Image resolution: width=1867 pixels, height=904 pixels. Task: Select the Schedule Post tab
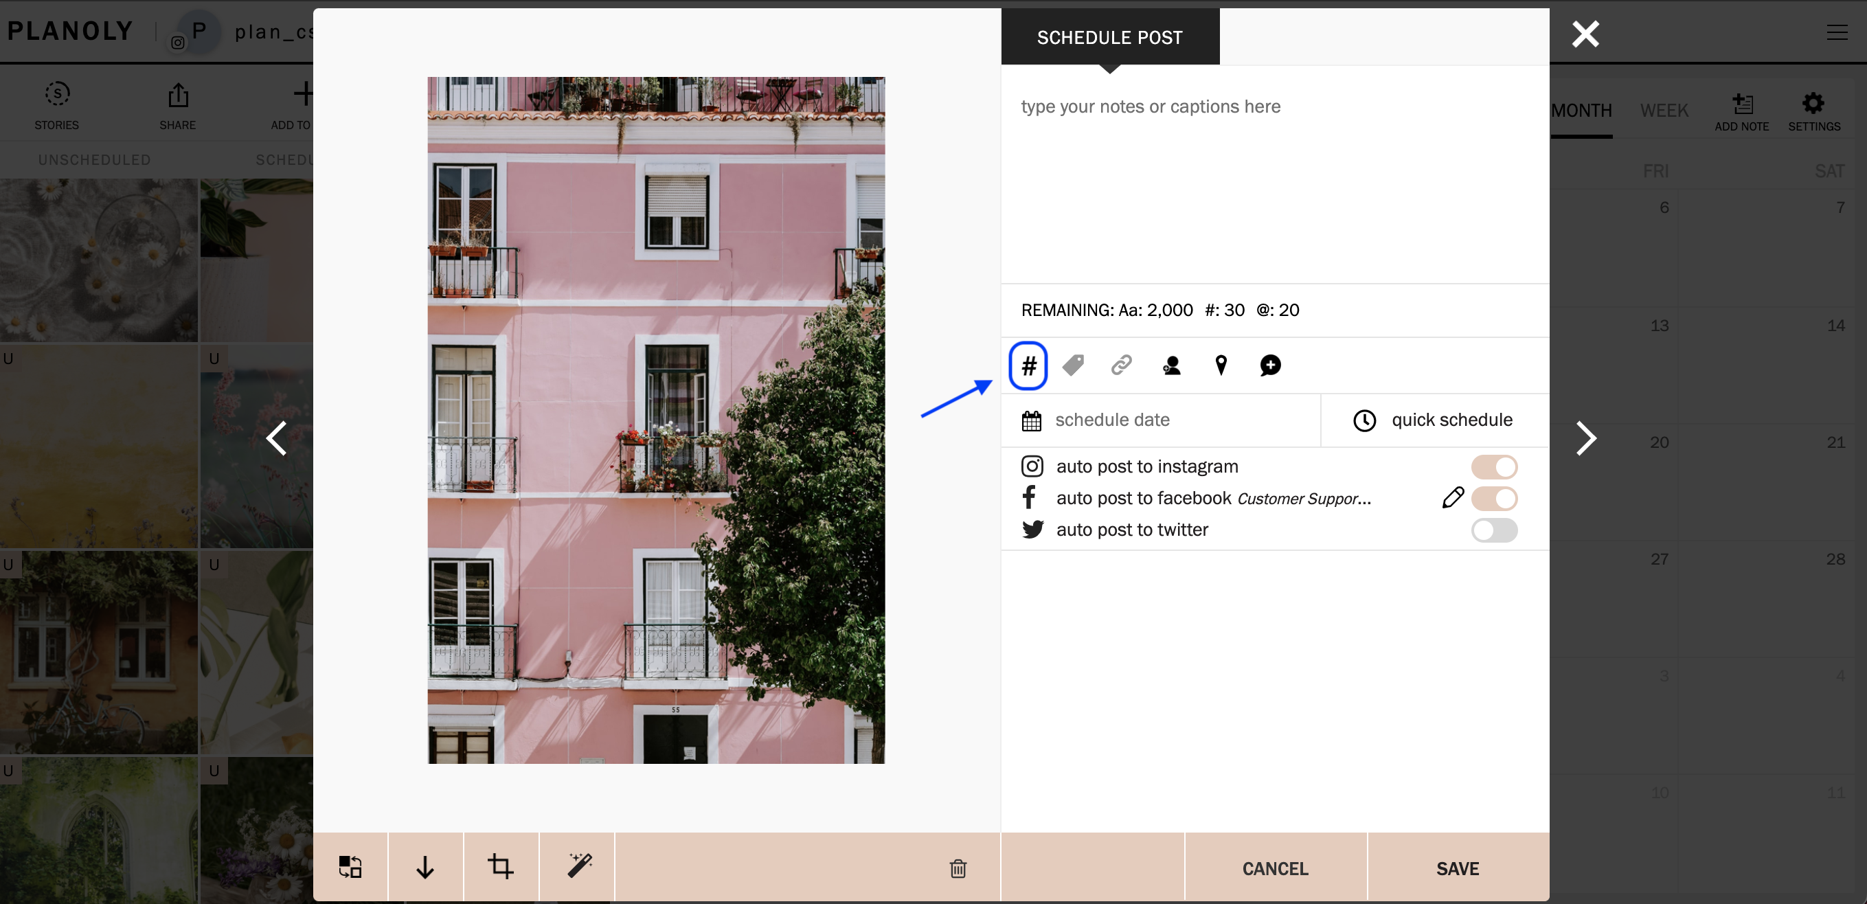point(1109,37)
